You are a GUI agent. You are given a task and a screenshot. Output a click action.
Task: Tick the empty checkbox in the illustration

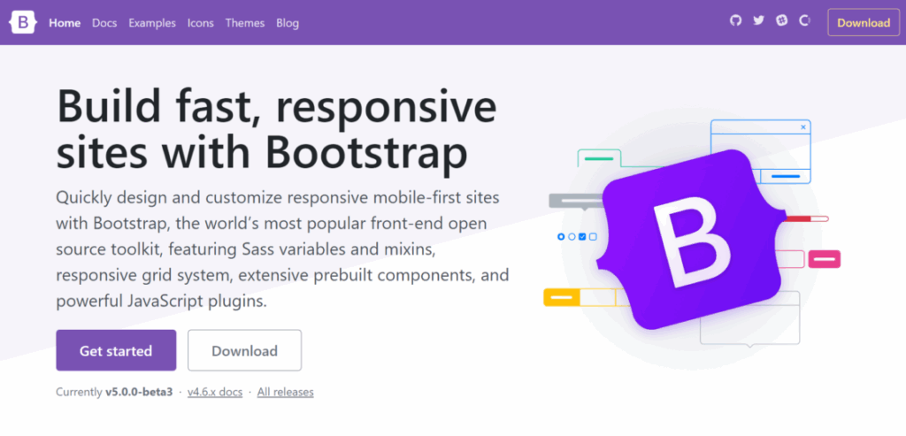593,237
